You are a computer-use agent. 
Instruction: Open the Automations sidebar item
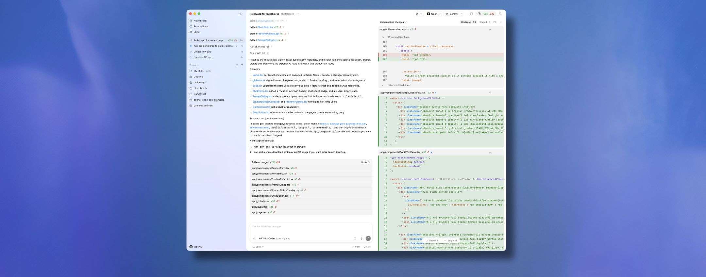pyautogui.click(x=200, y=26)
